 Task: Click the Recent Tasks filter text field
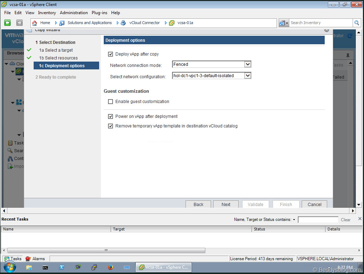pyautogui.click(x=318, y=219)
